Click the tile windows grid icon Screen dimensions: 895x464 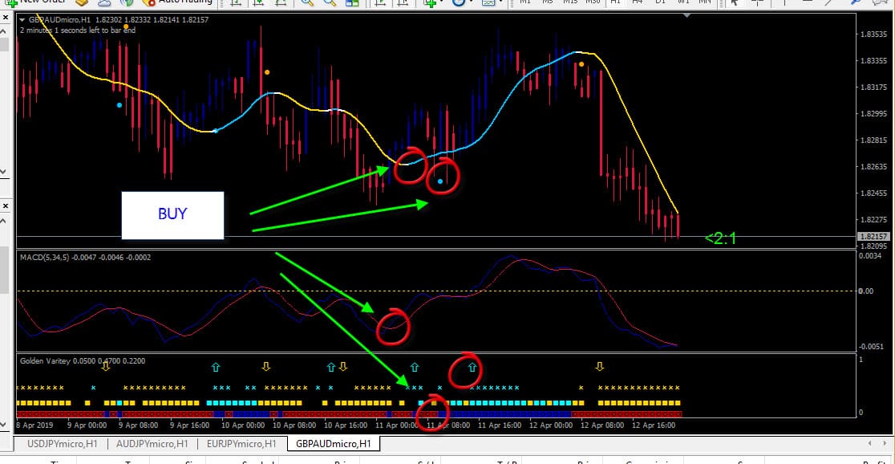(x=352, y=2)
